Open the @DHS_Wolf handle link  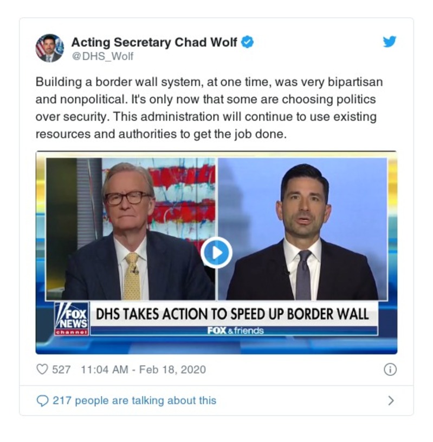(102, 56)
